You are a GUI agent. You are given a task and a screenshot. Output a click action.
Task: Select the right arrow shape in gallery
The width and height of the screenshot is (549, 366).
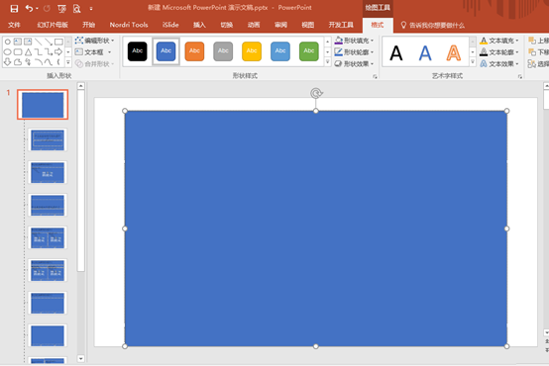(58, 52)
